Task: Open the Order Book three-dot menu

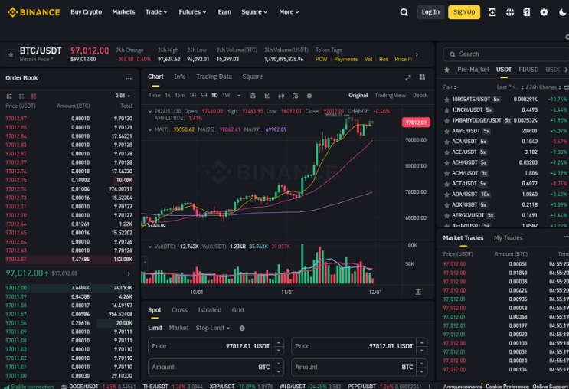Action: click(x=129, y=78)
